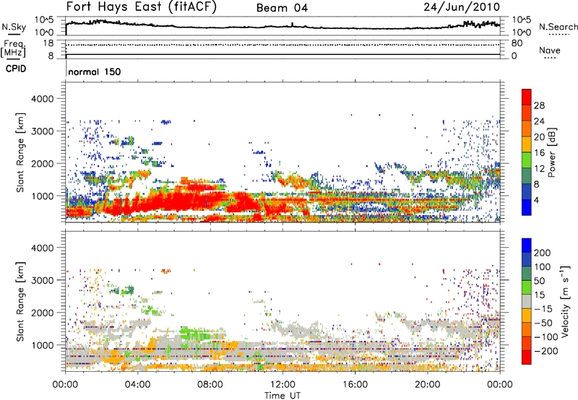Pick the light green 15–50 velocity swatch
The image size is (578, 400).
pos(527,287)
